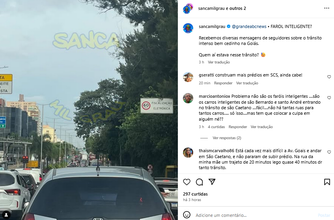The height and width of the screenshot is (220, 334).
Task: Open comments via the speech bubble icon
Action: tap(200, 182)
